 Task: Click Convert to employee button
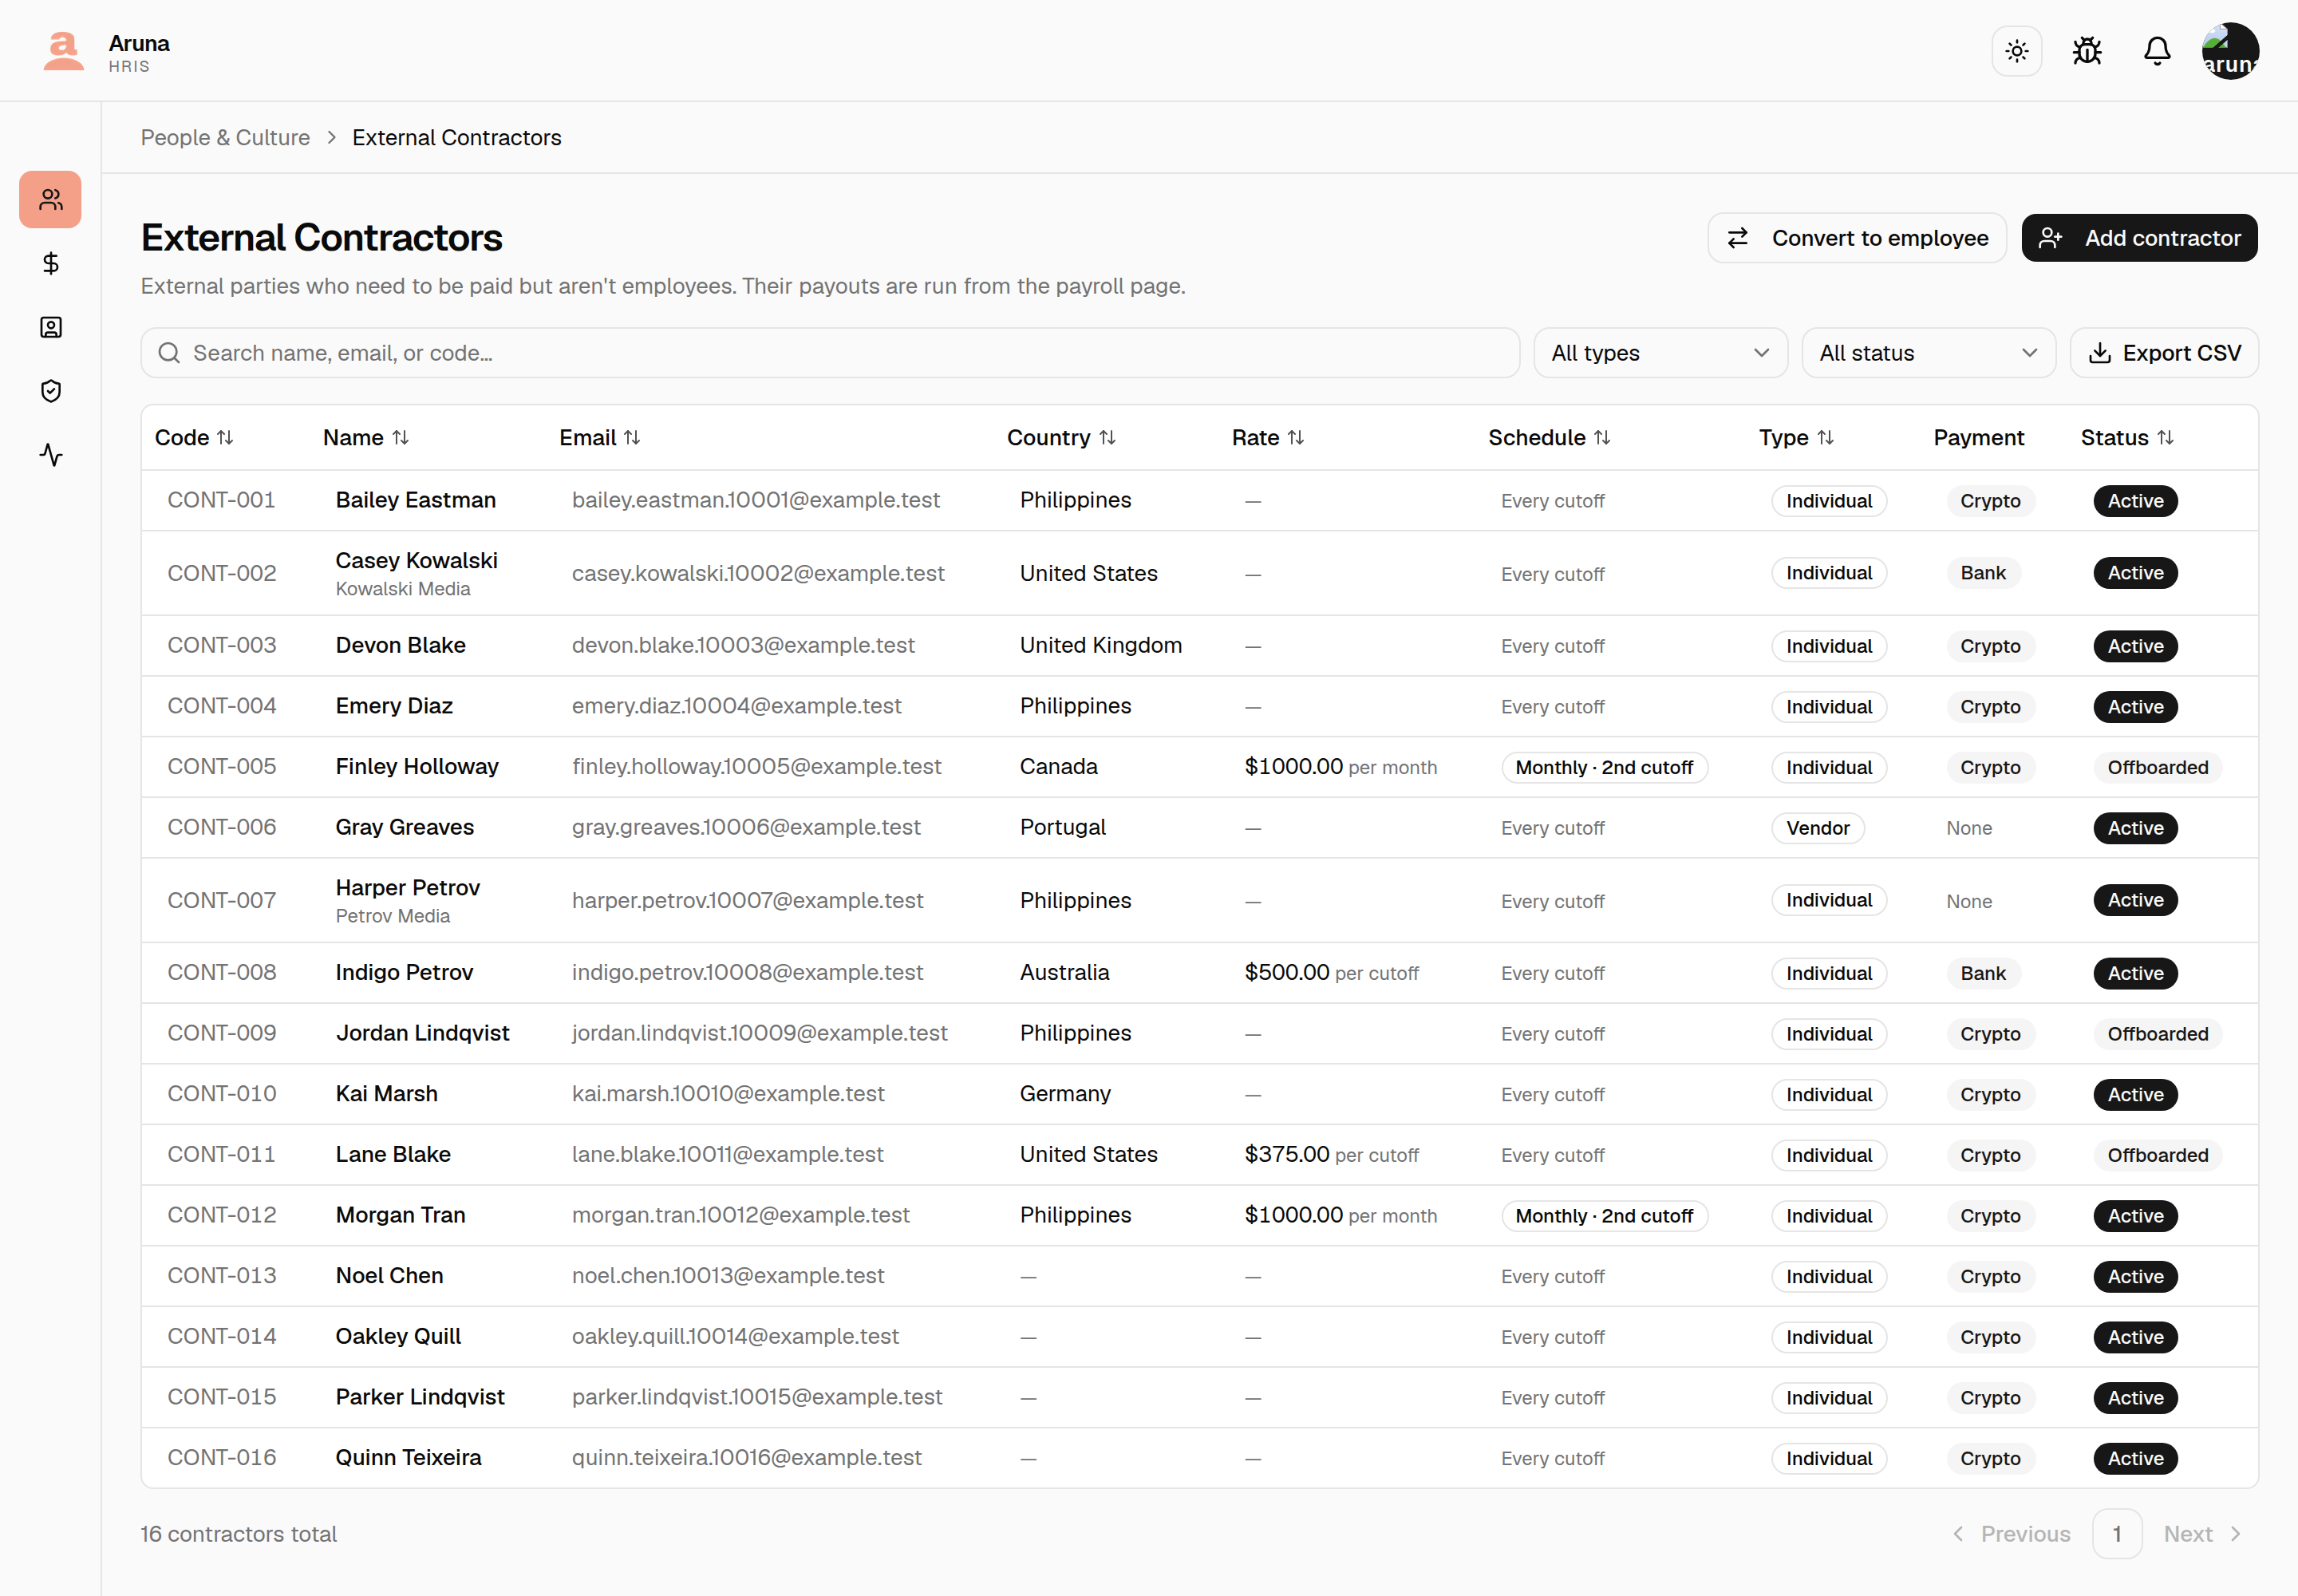tap(1857, 238)
